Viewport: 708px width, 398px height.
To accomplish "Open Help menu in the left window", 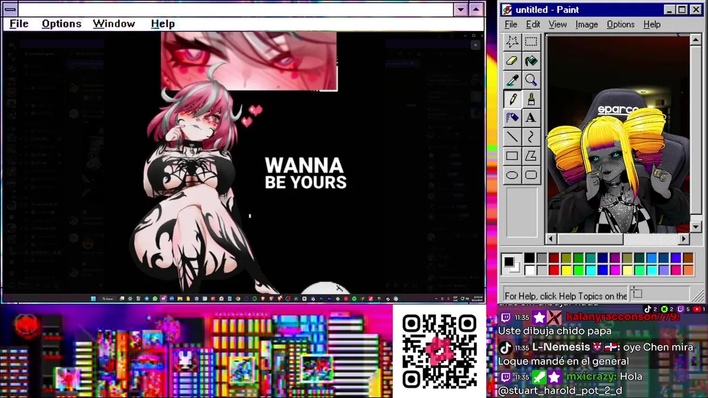I will click(163, 24).
